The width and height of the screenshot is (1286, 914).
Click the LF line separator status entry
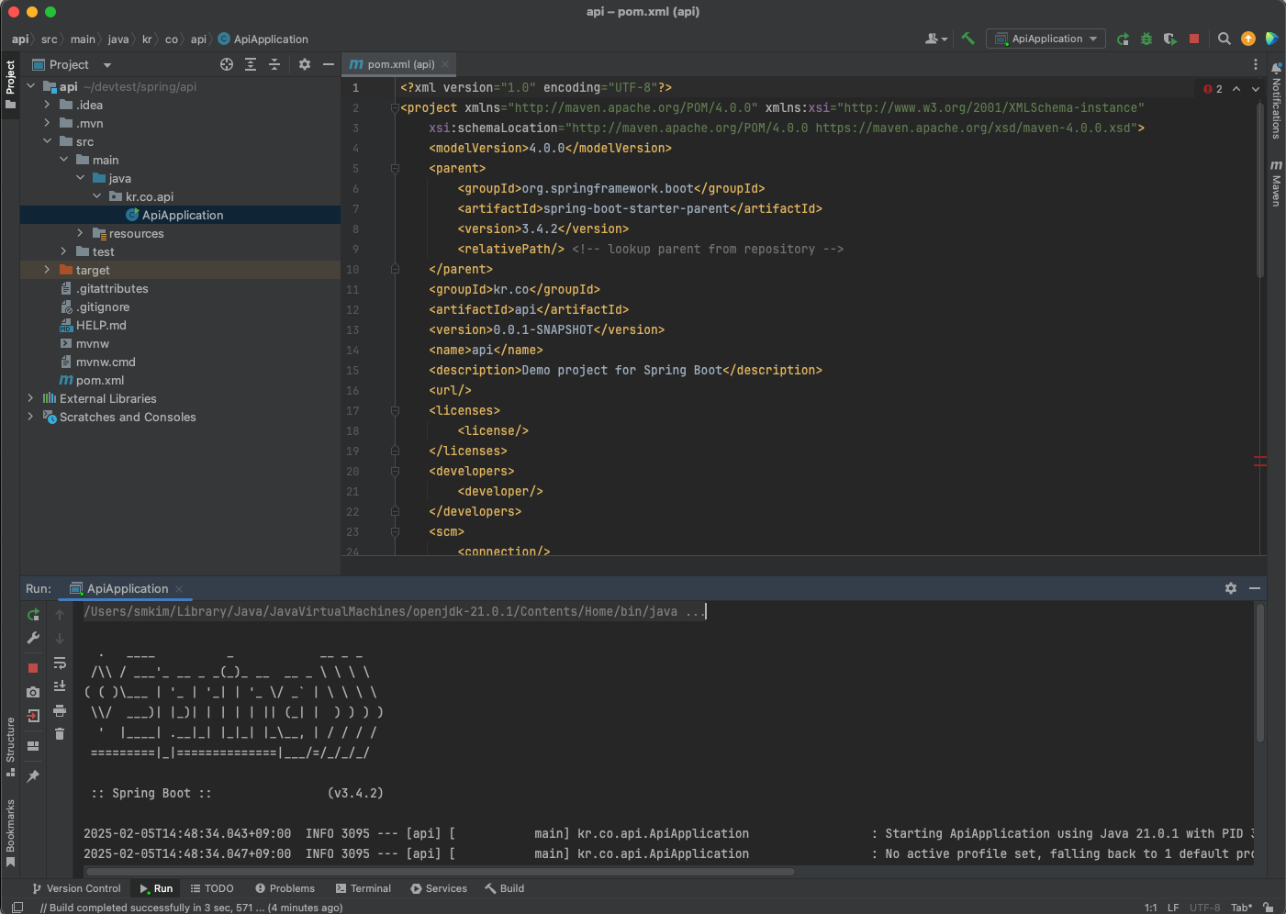[x=1173, y=908]
